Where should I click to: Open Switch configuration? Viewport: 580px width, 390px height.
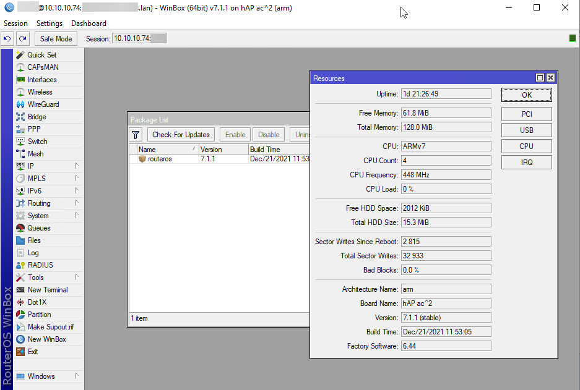click(48, 142)
